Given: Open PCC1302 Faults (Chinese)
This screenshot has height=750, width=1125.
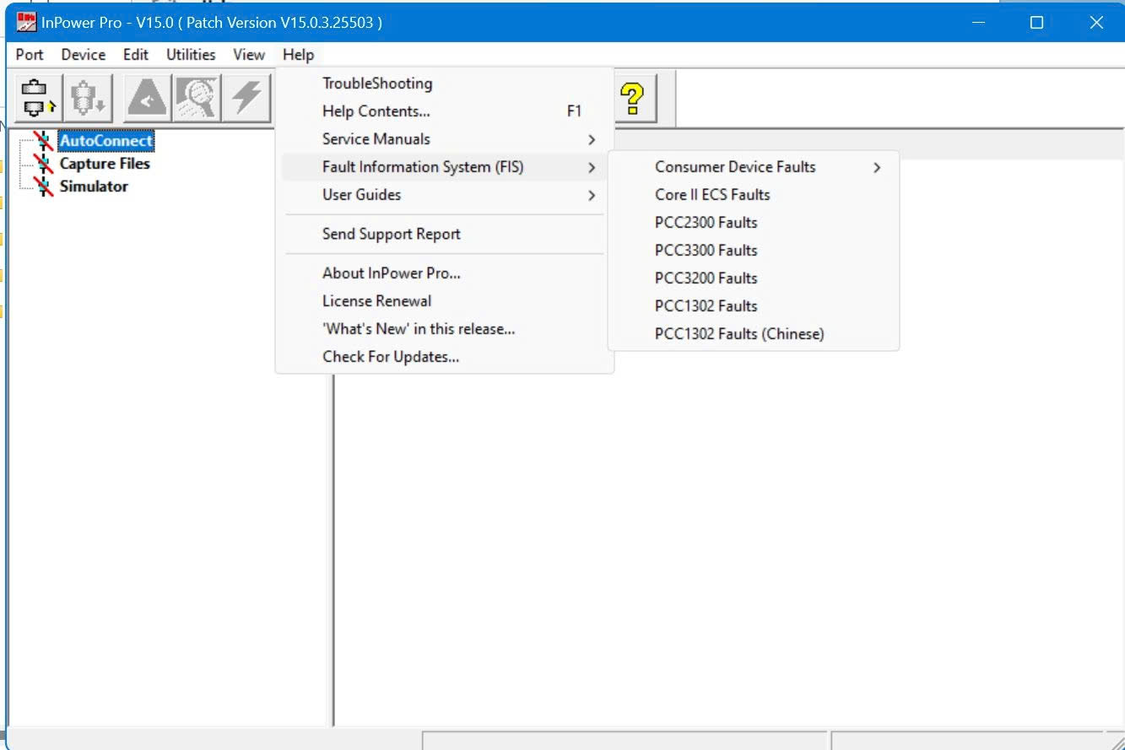Looking at the screenshot, I should (753, 334).
